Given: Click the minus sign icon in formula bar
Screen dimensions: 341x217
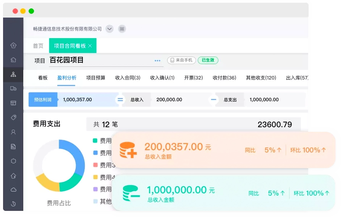Looking at the screenshot, I should pos(213,100).
